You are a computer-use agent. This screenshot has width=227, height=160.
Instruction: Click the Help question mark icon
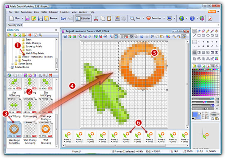click(192, 18)
